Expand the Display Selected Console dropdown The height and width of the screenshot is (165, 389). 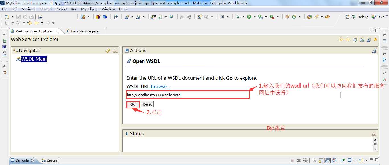pyautogui.click(x=355, y=161)
